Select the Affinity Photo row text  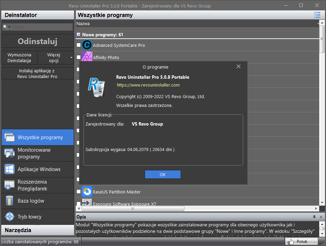point(106,58)
